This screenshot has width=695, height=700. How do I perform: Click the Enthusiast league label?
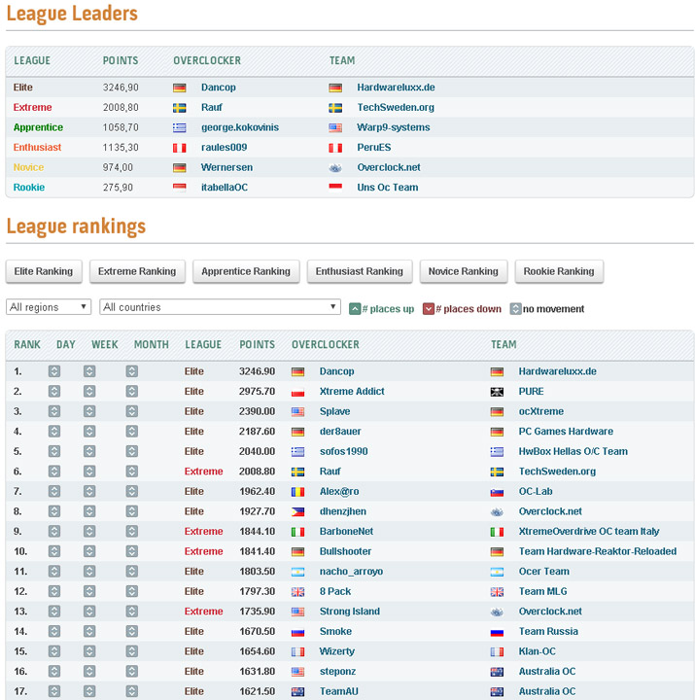(37, 148)
